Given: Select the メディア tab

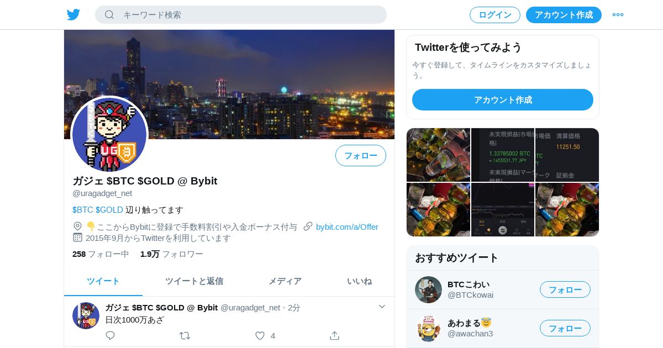Looking at the screenshot, I should tap(285, 281).
